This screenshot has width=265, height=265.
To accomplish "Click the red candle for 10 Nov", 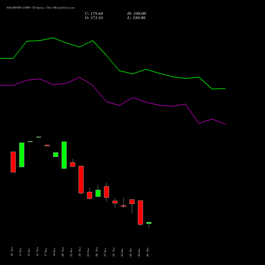I will tap(13, 162).
